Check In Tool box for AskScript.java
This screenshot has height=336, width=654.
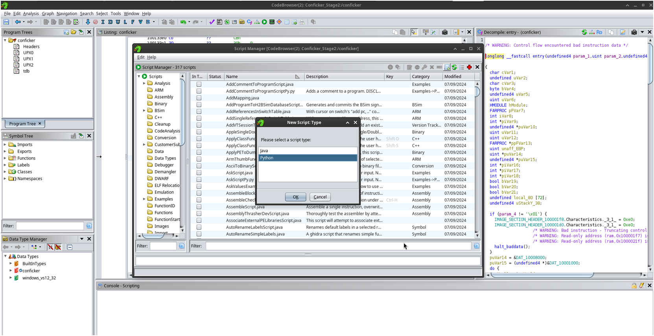[199, 173]
